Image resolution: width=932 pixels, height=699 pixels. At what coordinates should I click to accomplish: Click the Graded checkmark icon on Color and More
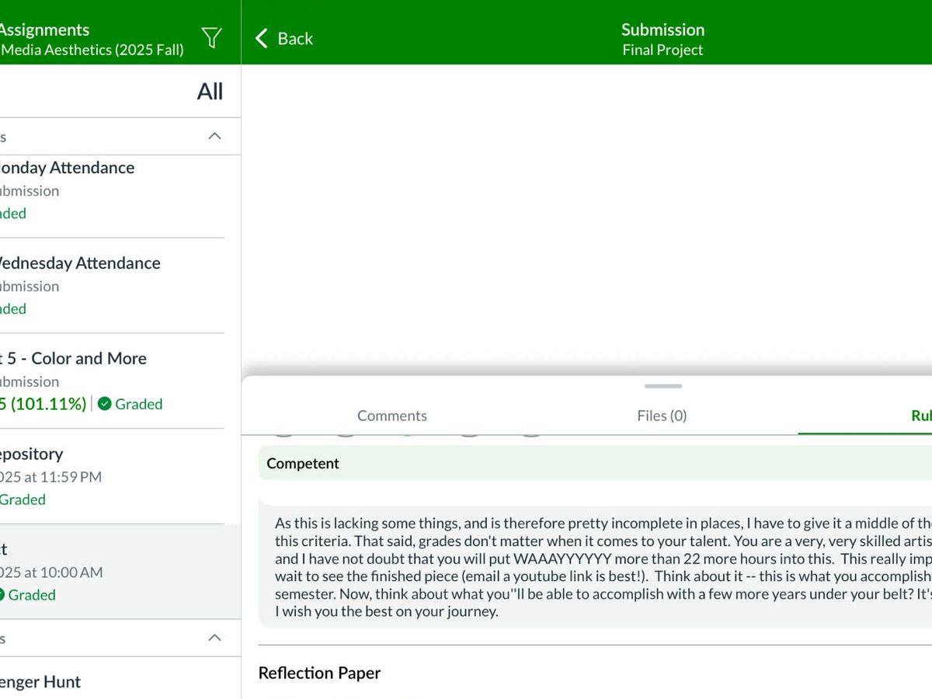click(x=104, y=404)
